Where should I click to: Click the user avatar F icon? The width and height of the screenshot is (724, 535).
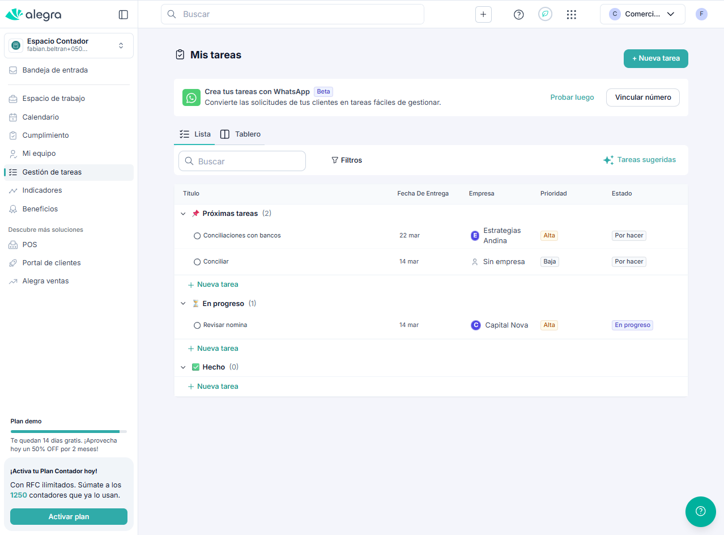coord(701,14)
